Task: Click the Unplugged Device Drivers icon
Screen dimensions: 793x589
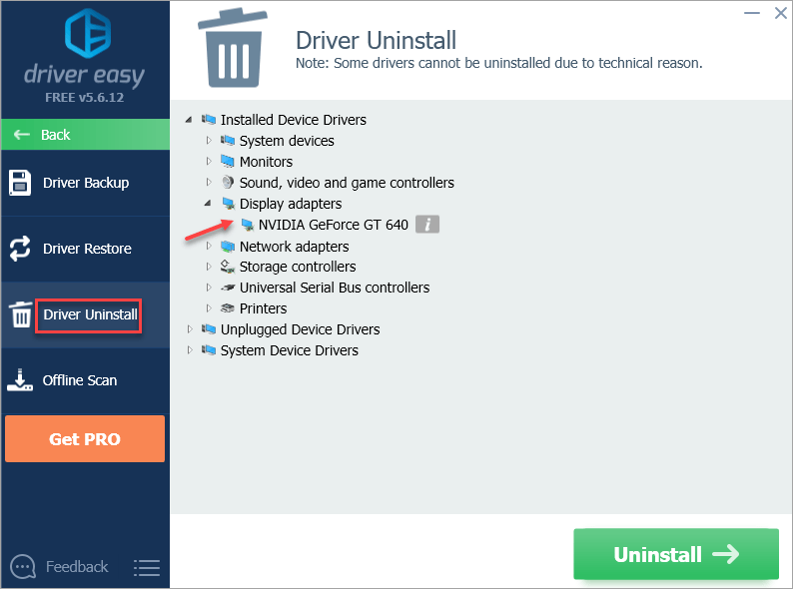Action: tap(209, 329)
